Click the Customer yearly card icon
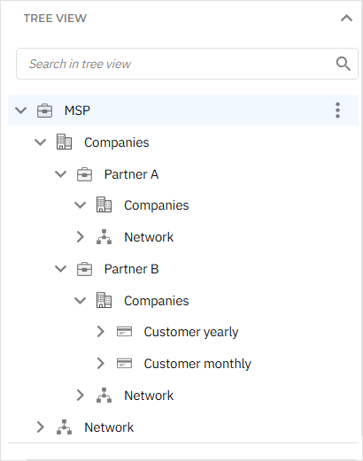This screenshot has height=461, width=363. point(124,332)
